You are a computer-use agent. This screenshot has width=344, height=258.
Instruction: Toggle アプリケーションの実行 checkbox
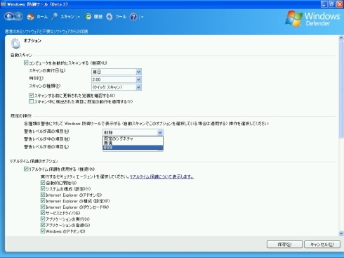43,219
